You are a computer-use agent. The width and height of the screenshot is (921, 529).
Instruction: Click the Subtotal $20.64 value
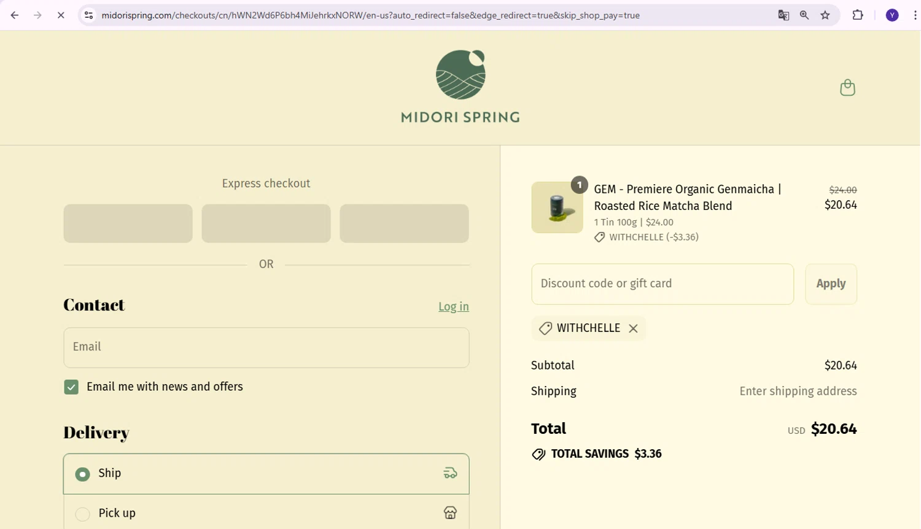pyautogui.click(x=841, y=366)
